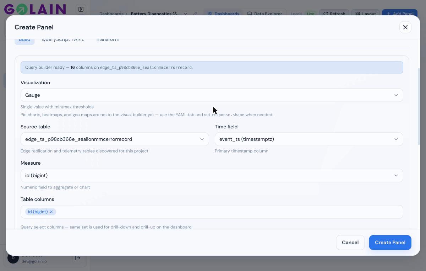Click inside the Table columns input field
The height and width of the screenshot is (271, 426).
pyautogui.click(x=212, y=212)
